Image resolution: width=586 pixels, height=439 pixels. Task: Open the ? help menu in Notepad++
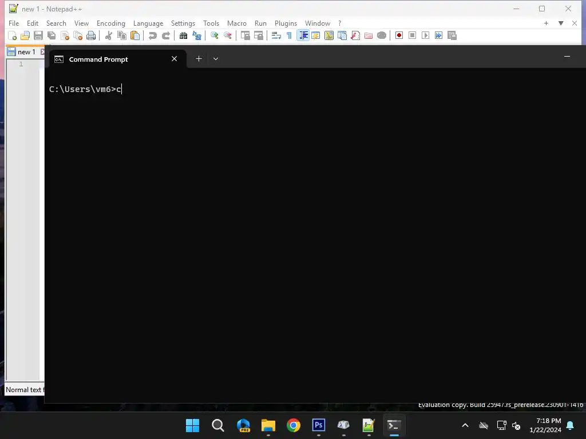click(340, 23)
